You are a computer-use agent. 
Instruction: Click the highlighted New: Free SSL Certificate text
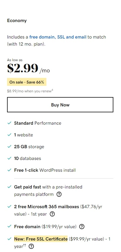pos(41,239)
